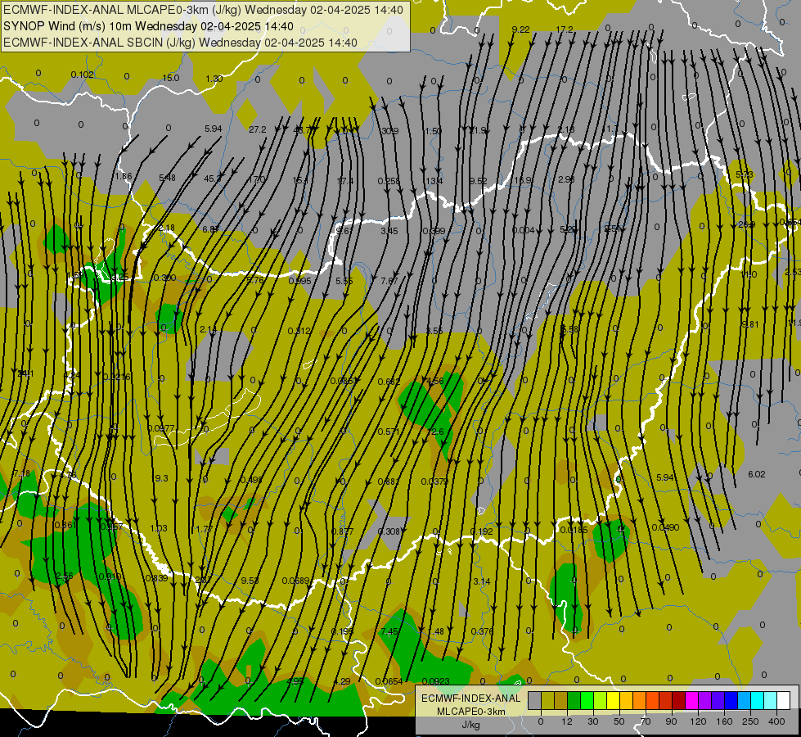Click the map value 5.76
This screenshot has height=737, width=801.
[x=255, y=280]
